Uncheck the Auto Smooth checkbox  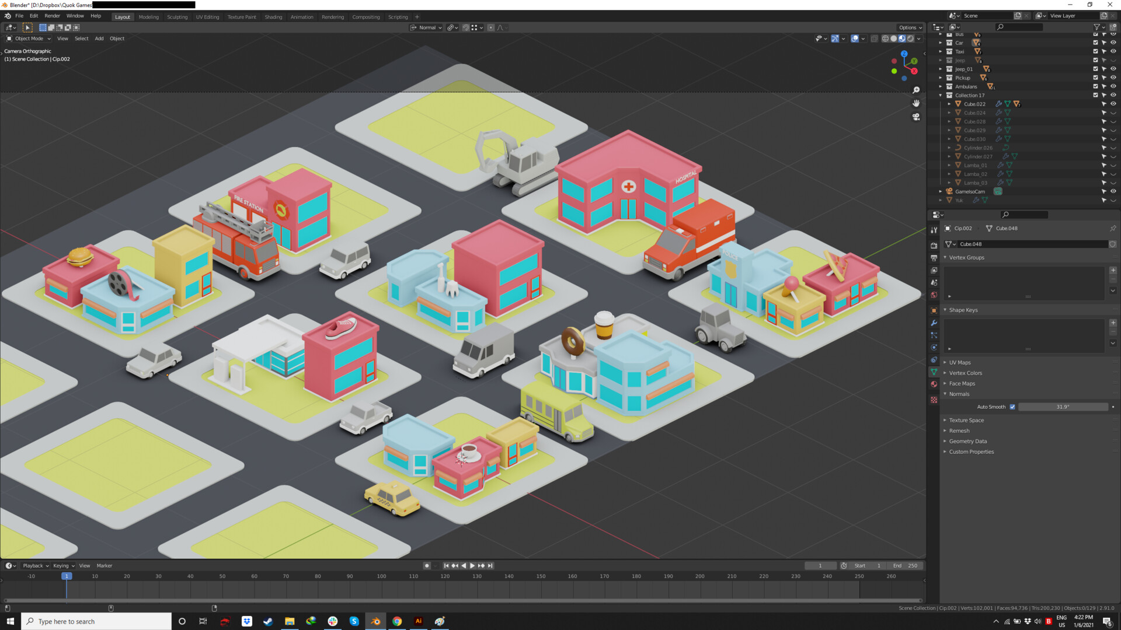[x=1012, y=407]
